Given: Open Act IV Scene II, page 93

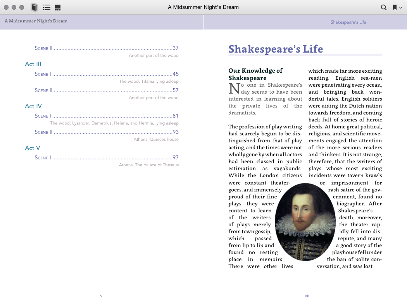Looking at the screenshot, I should click(107, 132).
